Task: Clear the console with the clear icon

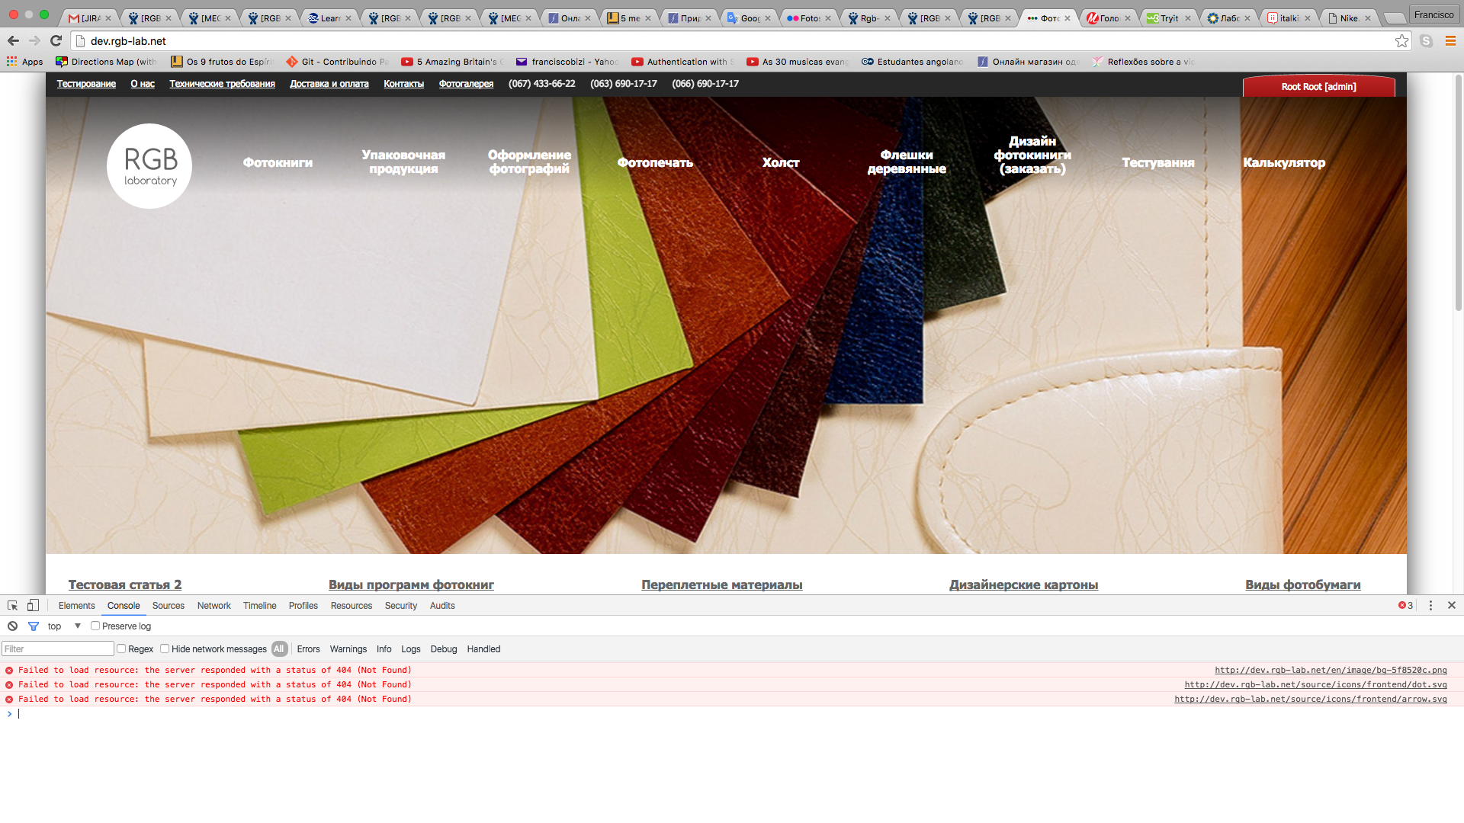Action: pos(12,626)
